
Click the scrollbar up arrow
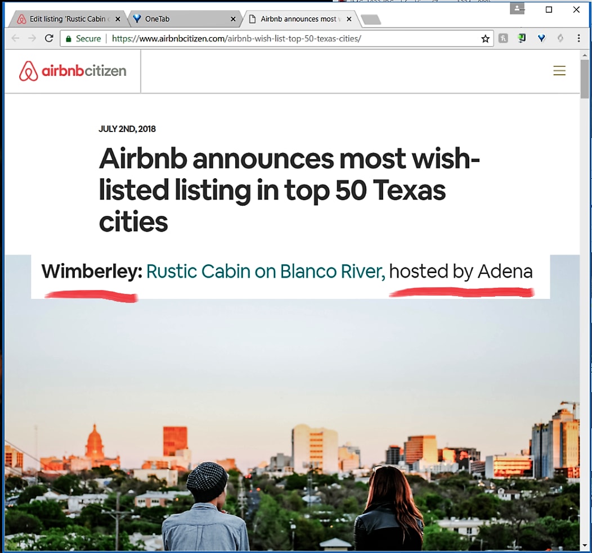pyautogui.click(x=585, y=55)
